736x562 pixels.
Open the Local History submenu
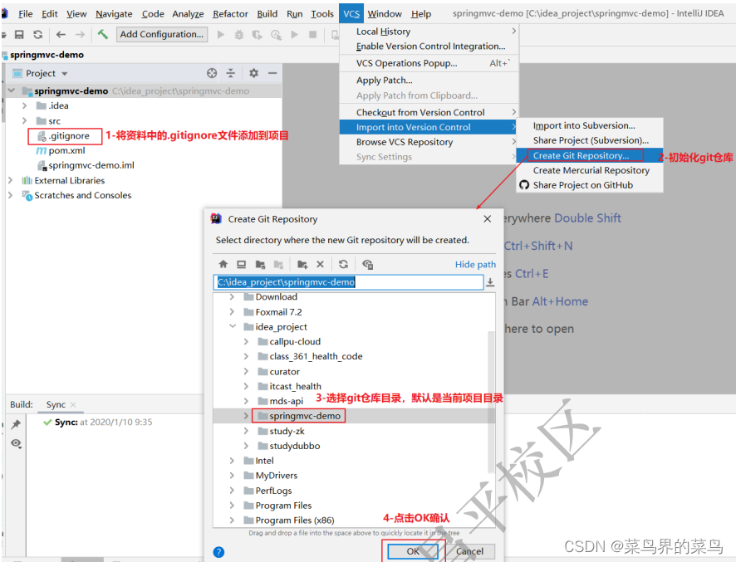point(429,32)
